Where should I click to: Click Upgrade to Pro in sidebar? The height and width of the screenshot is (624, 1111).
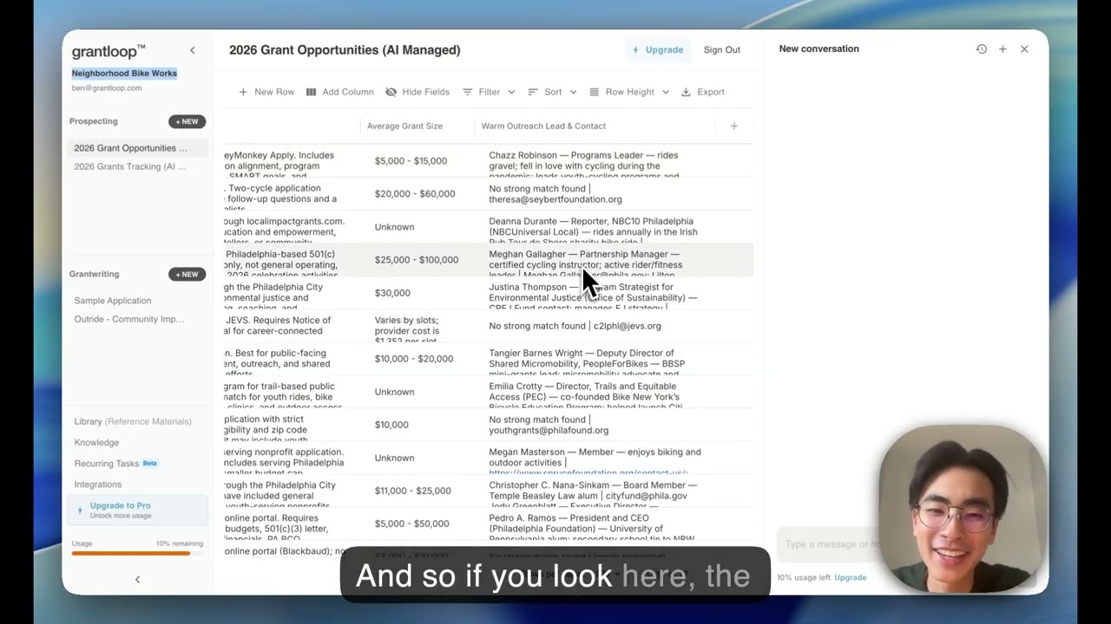coord(137,510)
